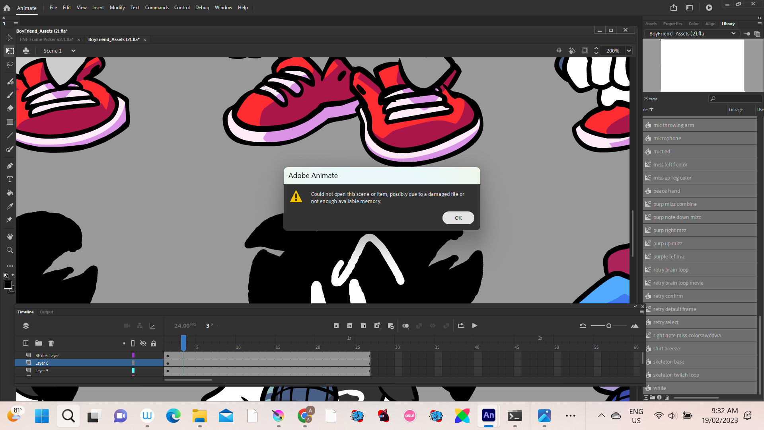This screenshot has height=430, width=764.
Task: Play the timeline animation
Action: coord(475,326)
